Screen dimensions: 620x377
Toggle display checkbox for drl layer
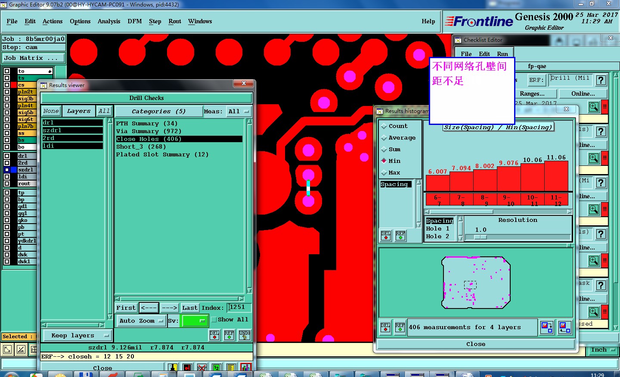tap(7, 156)
